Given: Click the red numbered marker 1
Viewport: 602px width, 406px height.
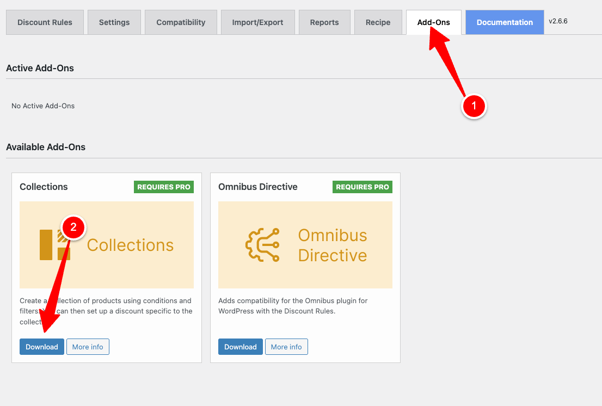Looking at the screenshot, I should (474, 106).
